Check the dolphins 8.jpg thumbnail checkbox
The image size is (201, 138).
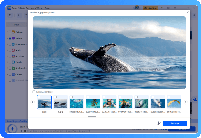pyautogui.click(x=55, y=97)
